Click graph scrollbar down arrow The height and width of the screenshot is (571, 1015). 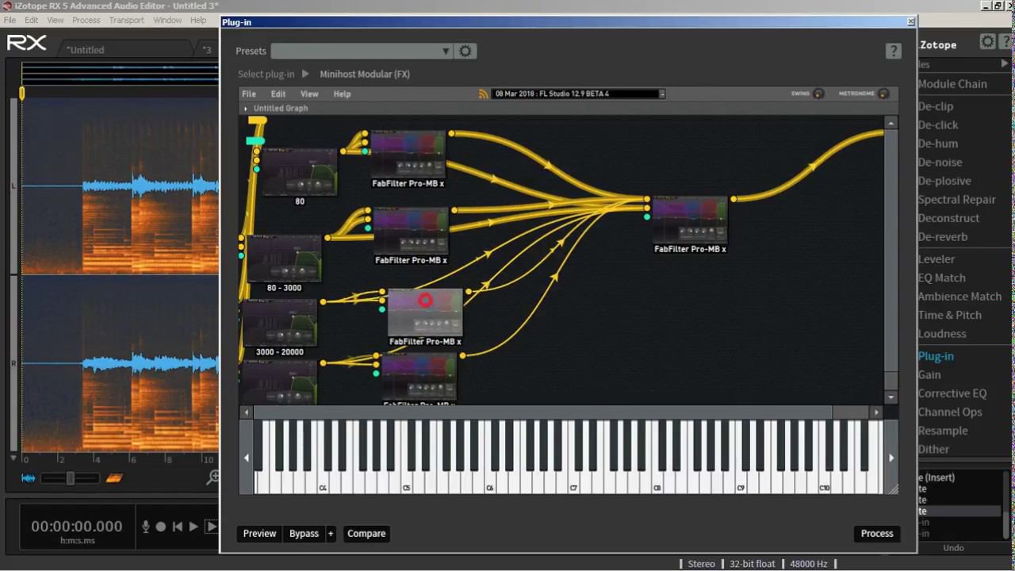click(x=891, y=397)
